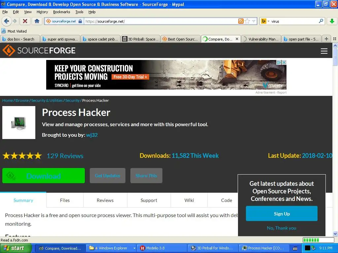Click the Forward navigation arrow

click(x=15, y=21)
